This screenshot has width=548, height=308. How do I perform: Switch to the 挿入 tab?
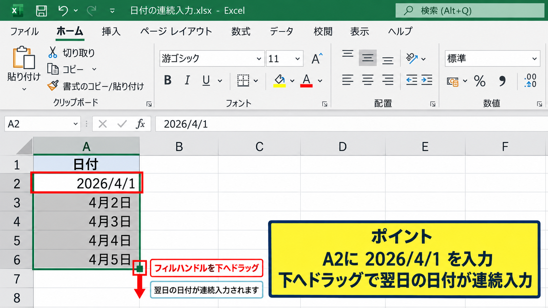(x=111, y=31)
